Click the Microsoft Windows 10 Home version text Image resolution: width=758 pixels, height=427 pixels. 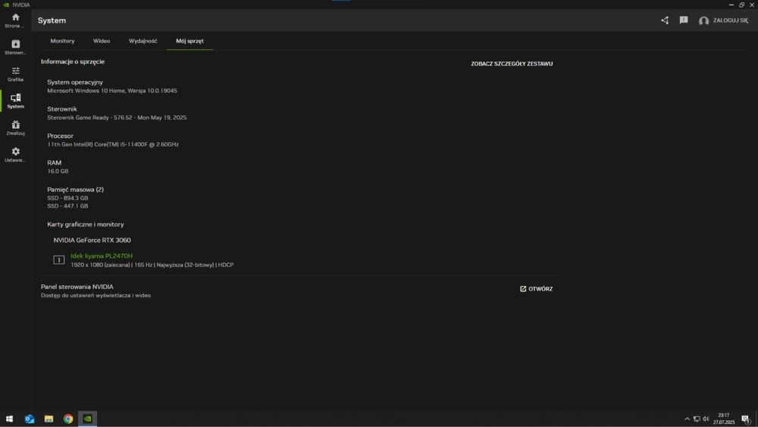pyautogui.click(x=112, y=90)
